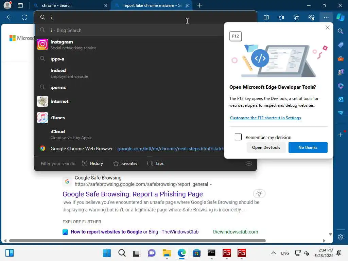Open the taskbar Search magnifier
348x261 pixels.
(x=122, y=253)
